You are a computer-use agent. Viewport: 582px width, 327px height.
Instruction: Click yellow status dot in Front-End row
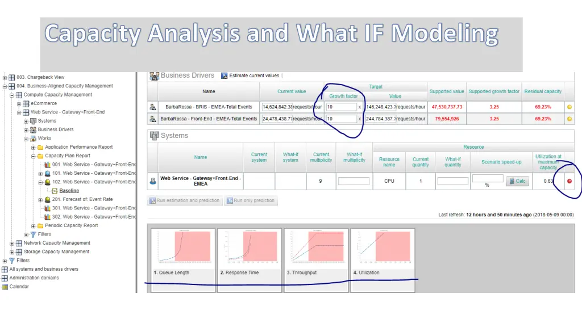[x=569, y=119]
